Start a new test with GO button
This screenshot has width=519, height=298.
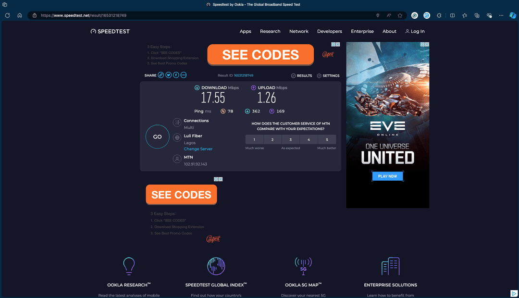(x=158, y=137)
